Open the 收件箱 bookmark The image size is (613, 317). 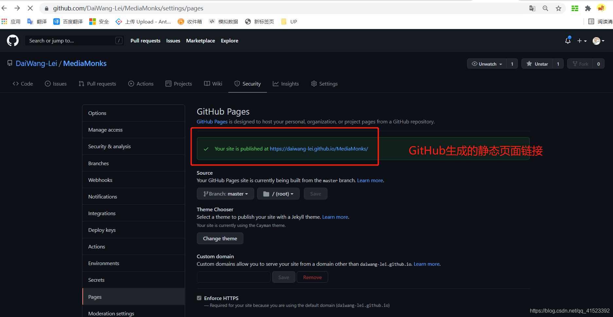coord(190,22)
